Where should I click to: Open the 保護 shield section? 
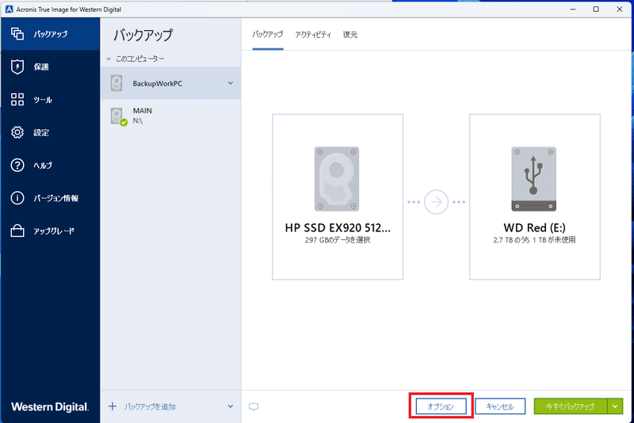(50, 67)
